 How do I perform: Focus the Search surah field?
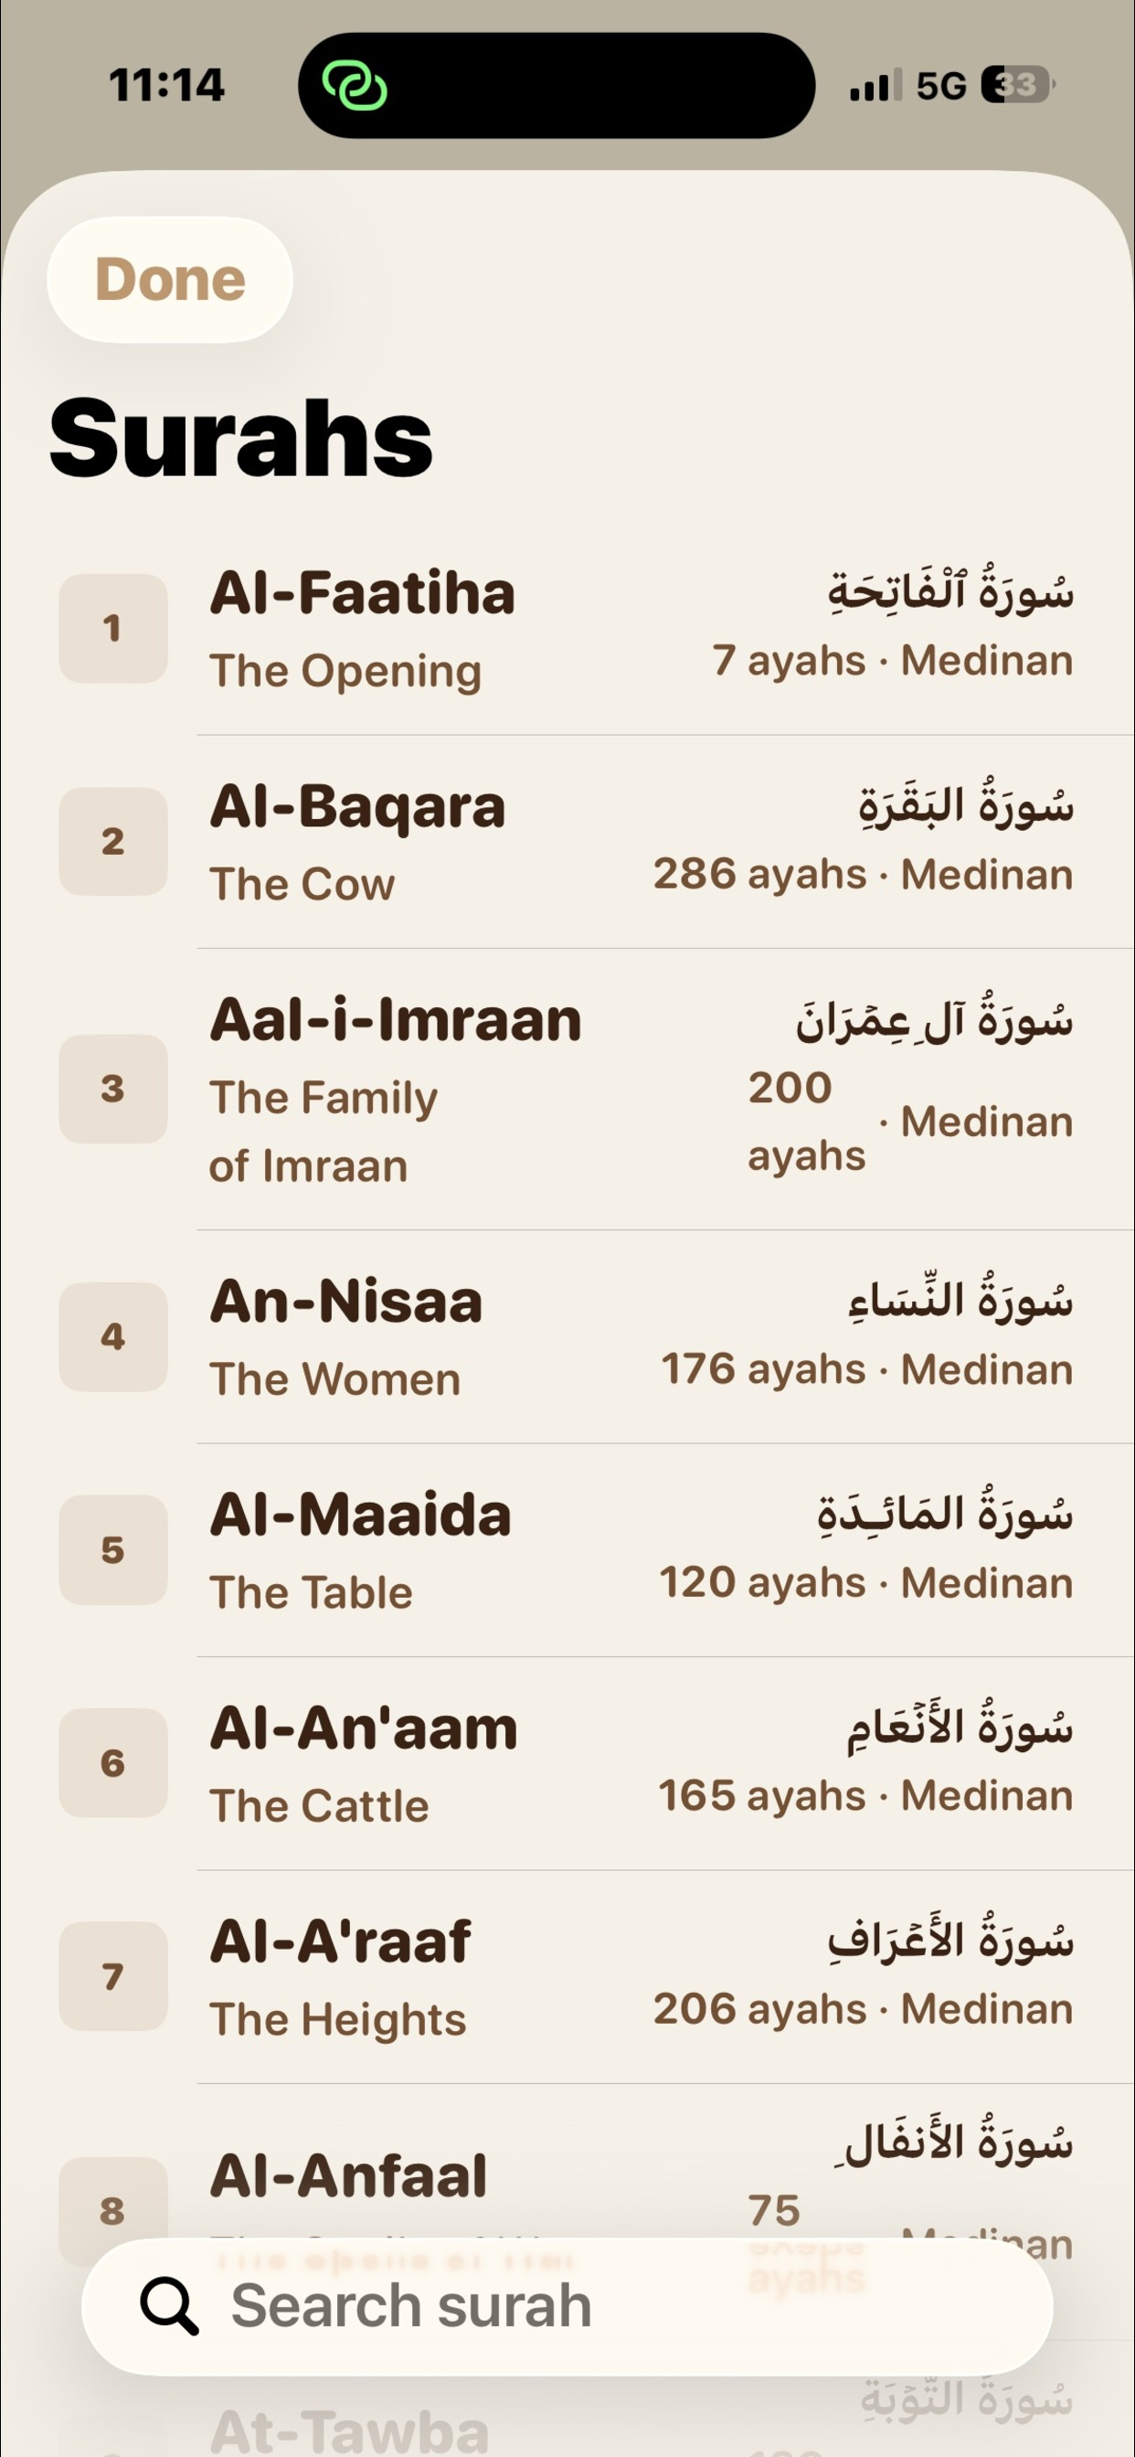(x=567, y=2306)
